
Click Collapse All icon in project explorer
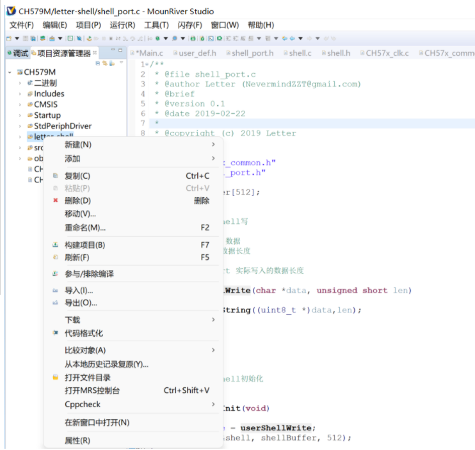click(x=97, y=63)
